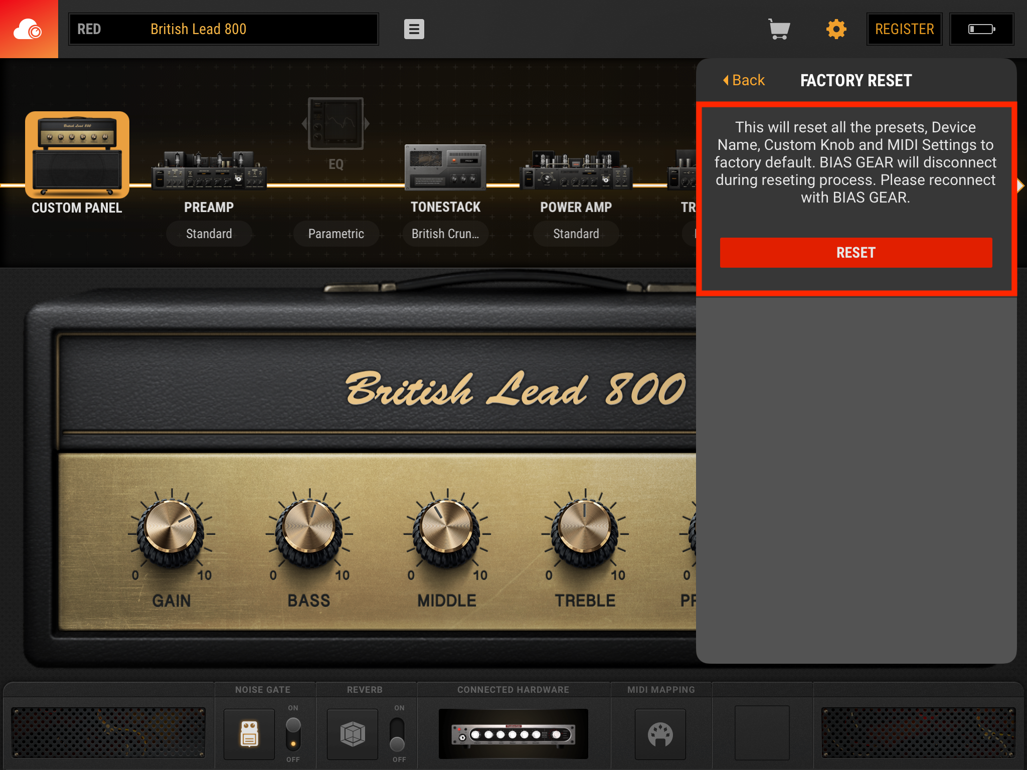This screenshot has width=1027, height=770.
Task: Click the BASS knob
Action: point(309,532)
